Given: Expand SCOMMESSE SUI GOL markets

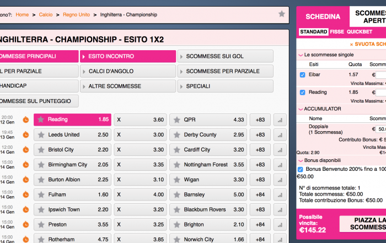Looking at the screenshot, I should pos(225,56).
